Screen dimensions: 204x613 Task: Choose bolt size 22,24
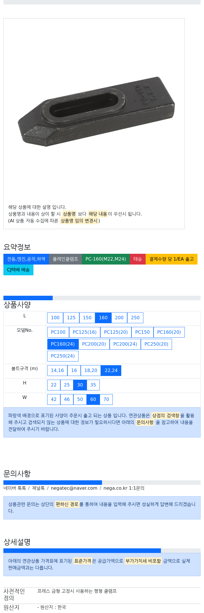(111, 371)
